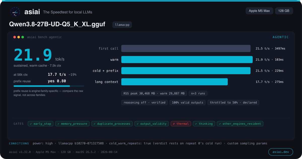Image resolution: width=302 pixels, height=159 pixels.
Task: Click 'sustained, warm cache · 7.5k ctx' caption
Action: (x=37, y=65)
